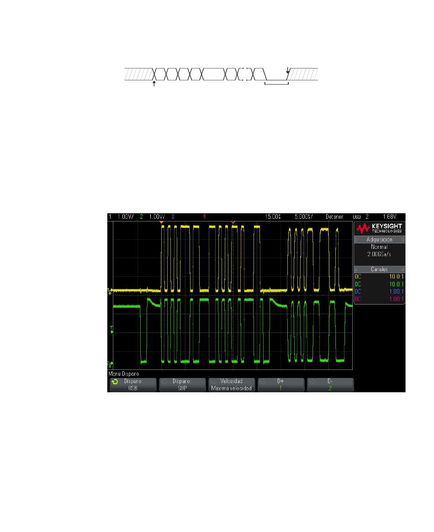
Task: Click the 5.000 time per division readout
Action: [304, 216]
